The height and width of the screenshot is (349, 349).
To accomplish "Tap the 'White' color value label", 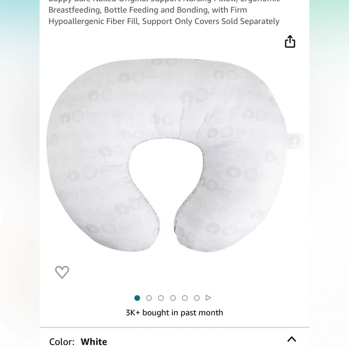I will tap(94, 341).
